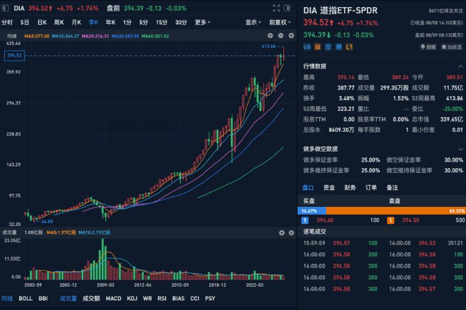
Task: Click the 52周最高 value 413.86
Action: (455, 98)
